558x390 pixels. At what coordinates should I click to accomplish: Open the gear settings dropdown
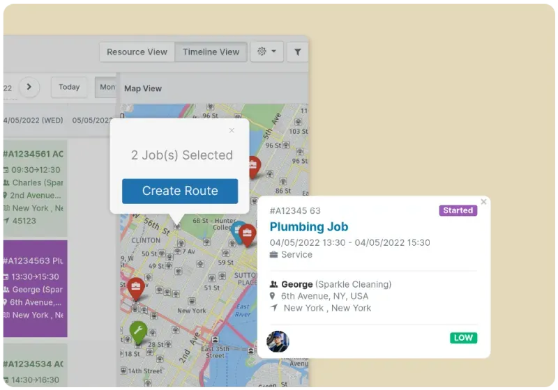[x=266, y=52]
